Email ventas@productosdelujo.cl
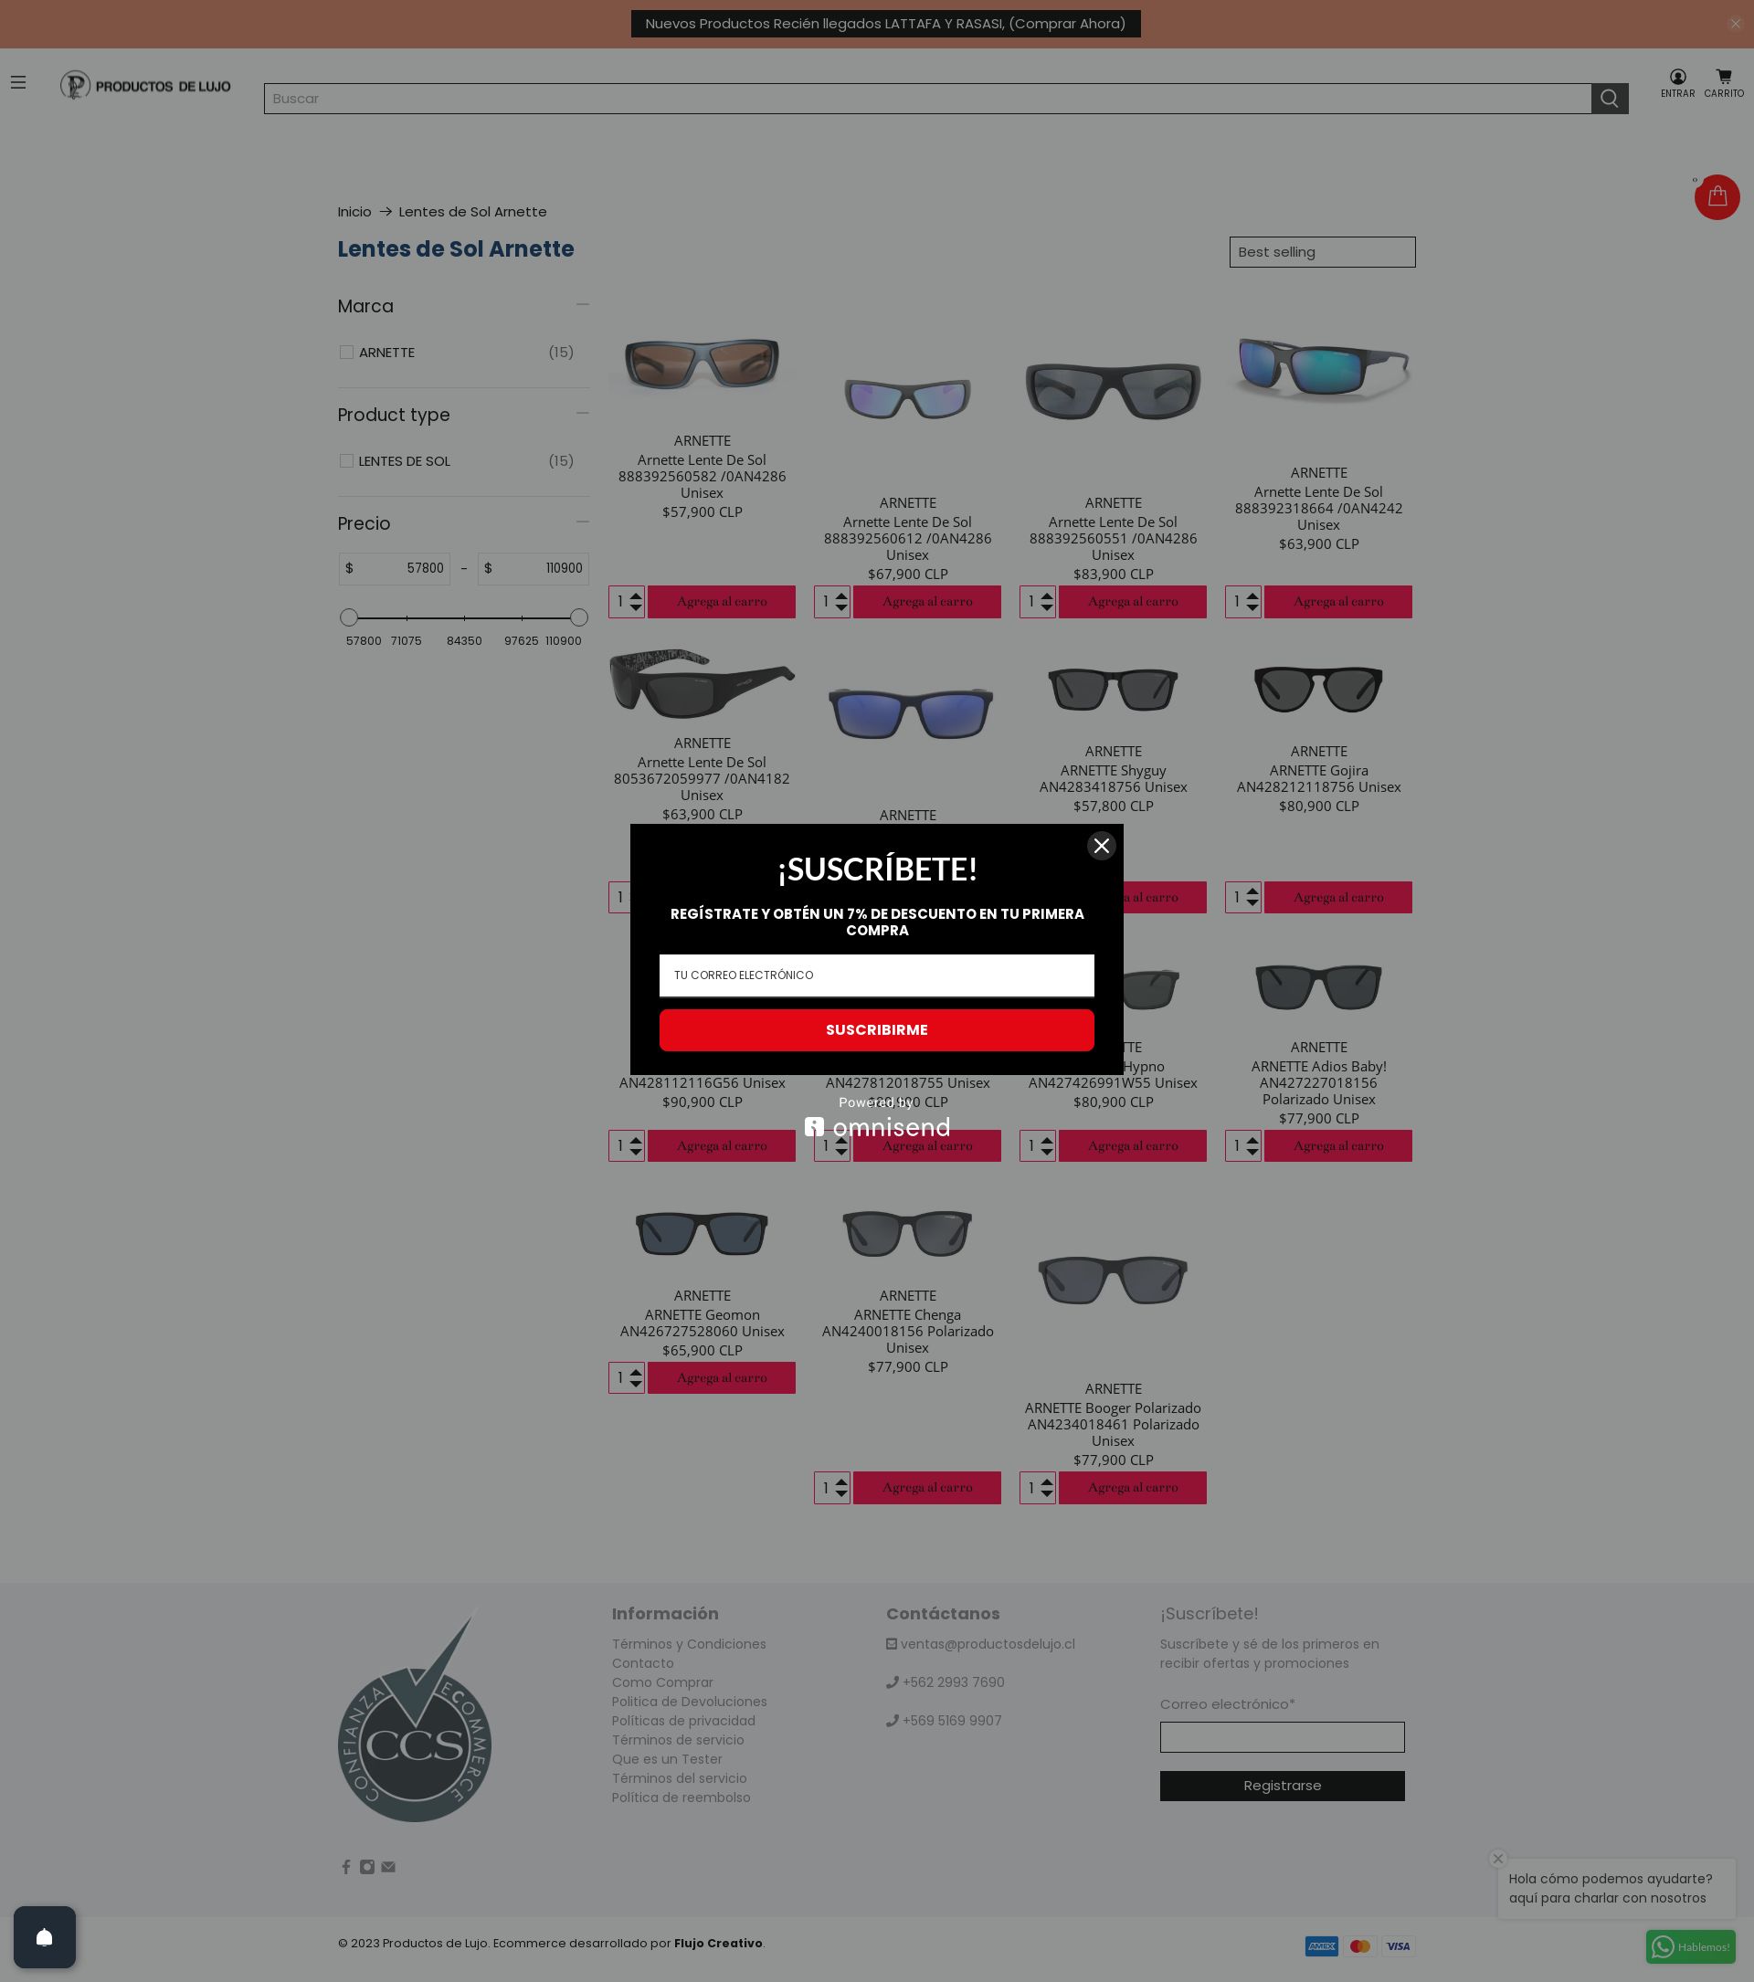This screenshot has height=1982, width=1754. (x=987, y=1643)
